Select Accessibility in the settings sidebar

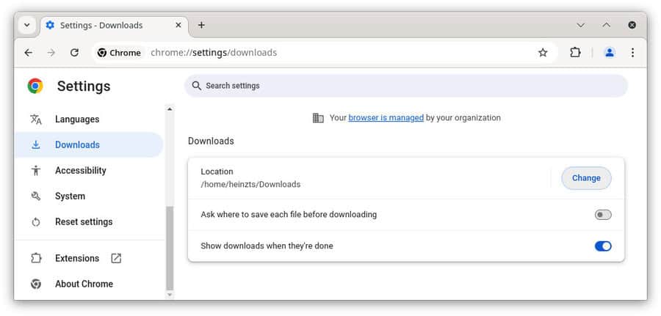click(x=80, y=171)
